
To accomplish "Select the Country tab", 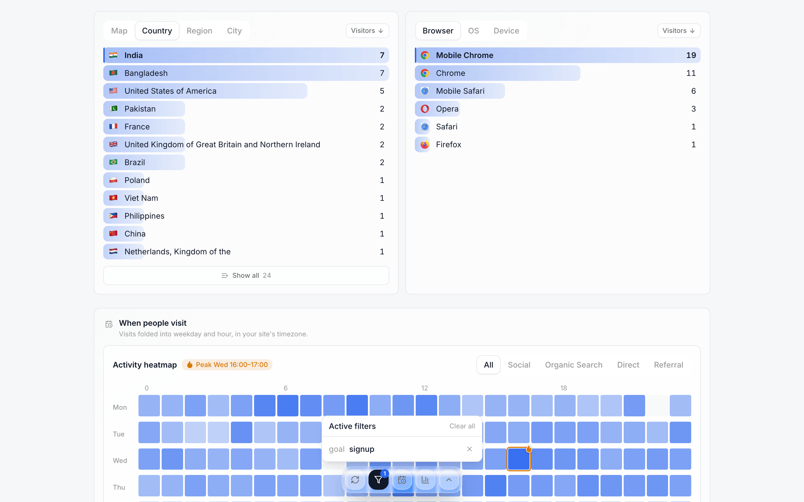I will [x=157, y=31].
